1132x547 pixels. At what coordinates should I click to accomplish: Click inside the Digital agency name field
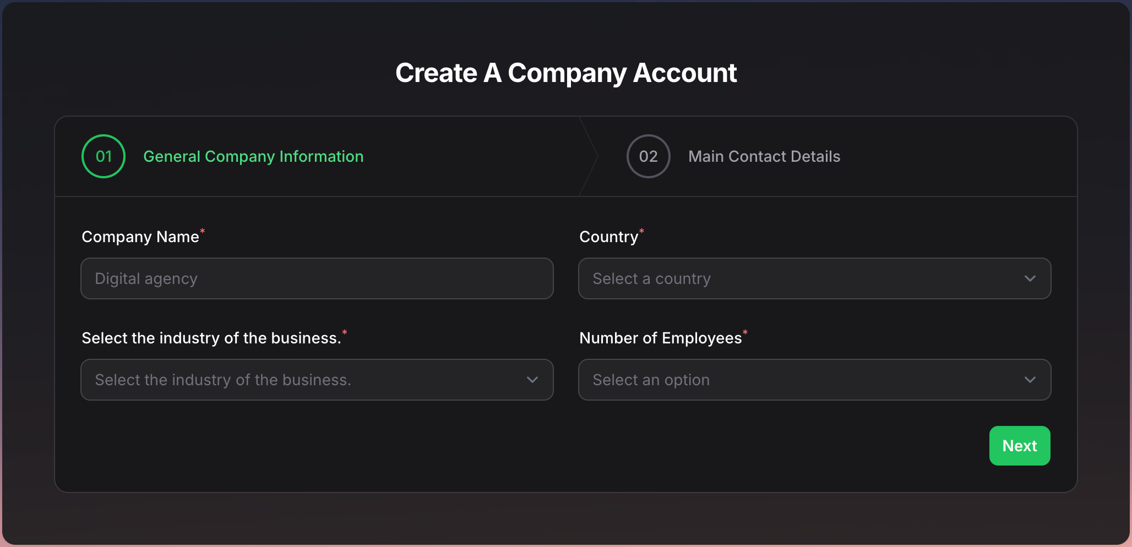317,278
